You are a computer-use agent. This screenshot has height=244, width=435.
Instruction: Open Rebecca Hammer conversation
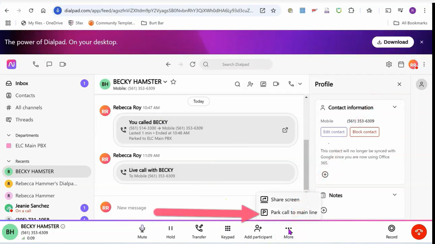click(47, 196)
